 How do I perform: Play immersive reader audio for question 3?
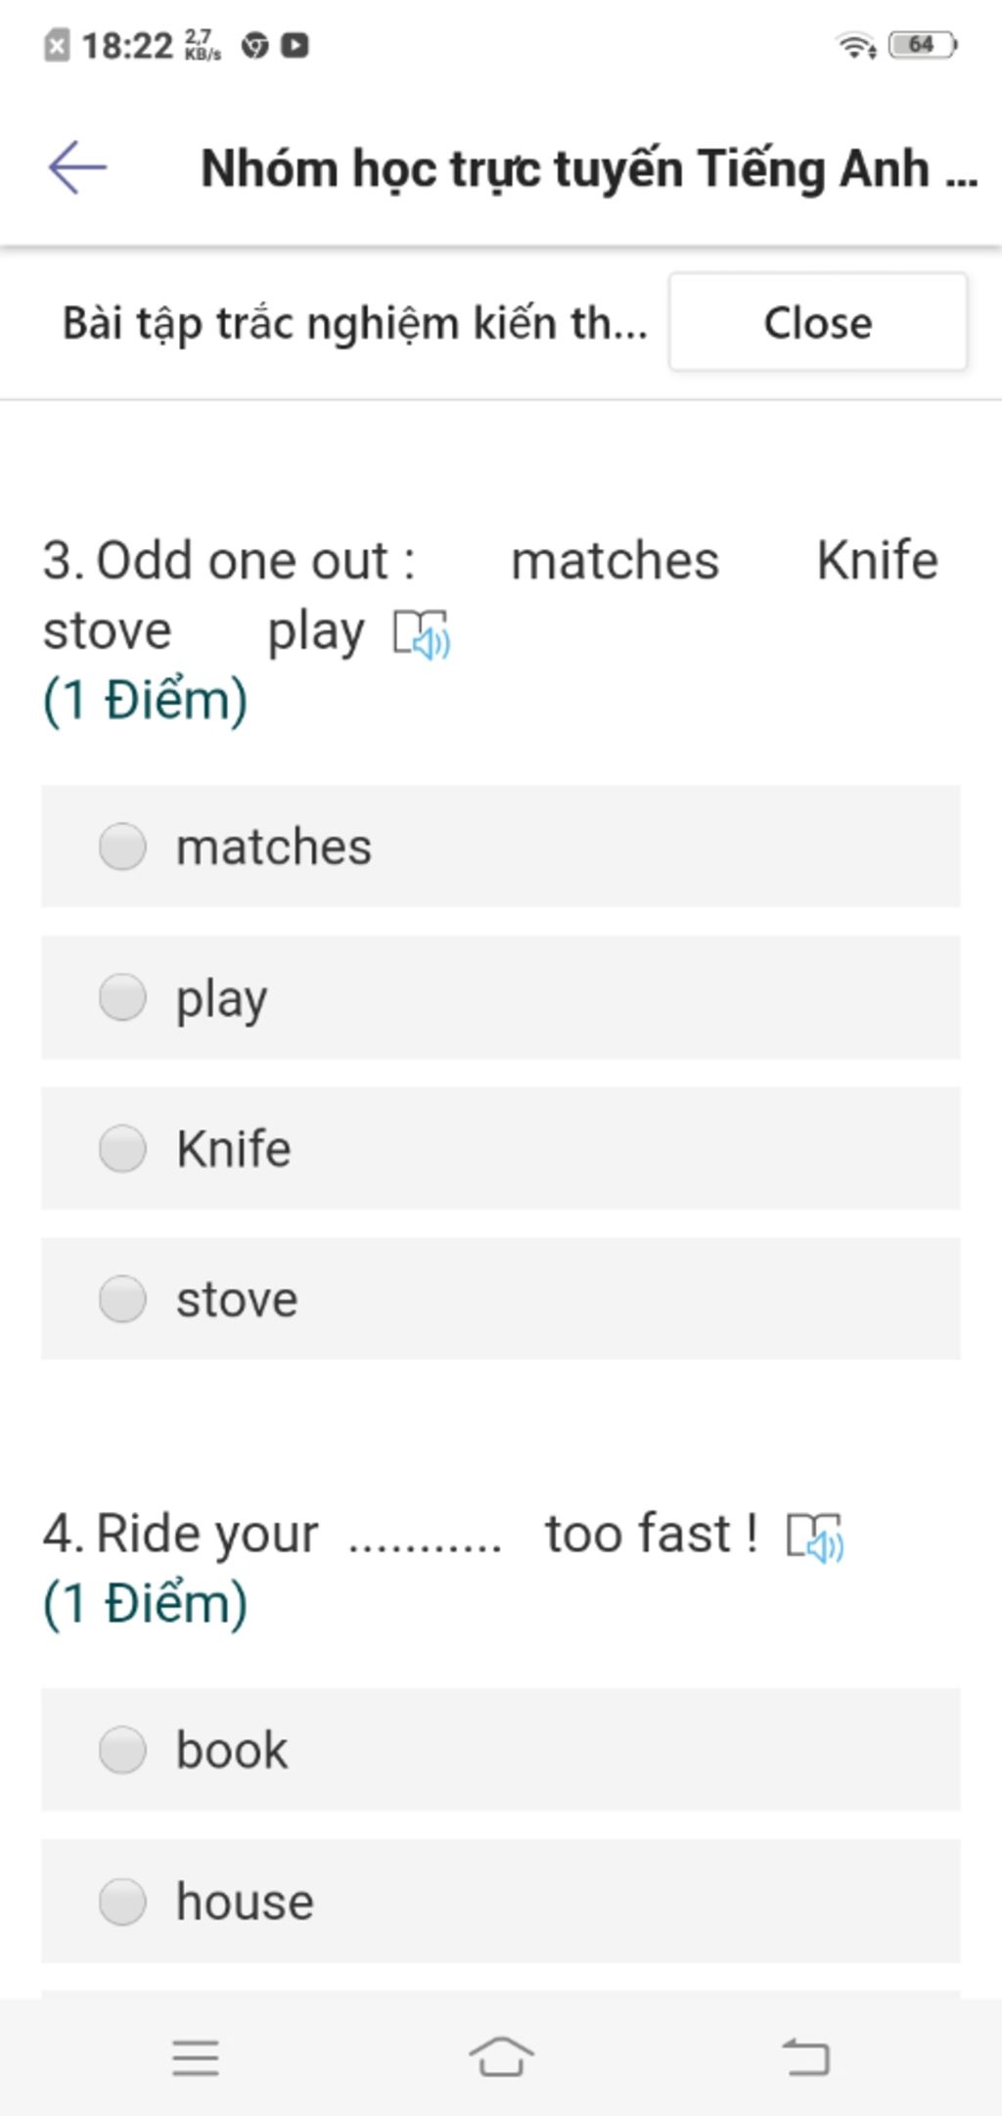(x=421, y=634)
